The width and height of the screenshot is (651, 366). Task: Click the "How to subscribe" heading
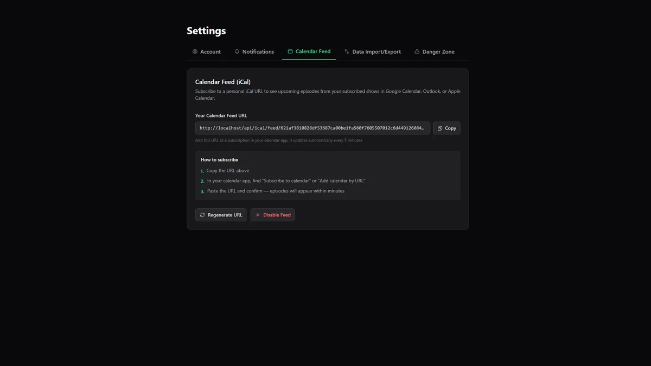[219, 160]
